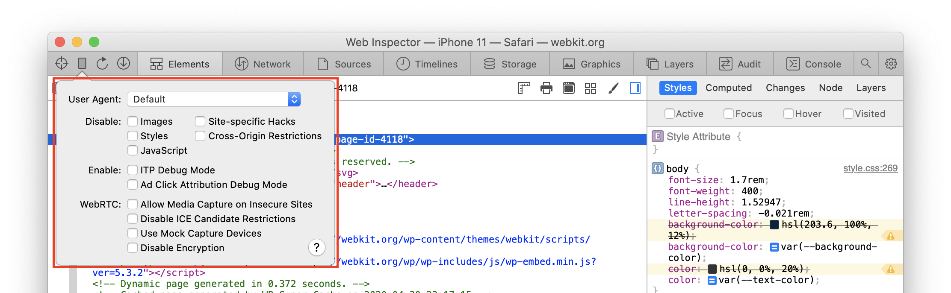This screenshot has height=293, width=951.
Task: Open the Web Inspector settings gear
Action: pyautogui.click(x=891, y=64)
